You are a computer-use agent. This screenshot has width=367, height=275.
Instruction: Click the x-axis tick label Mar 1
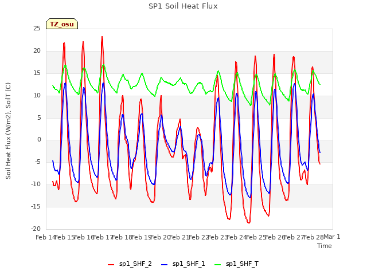pos(332,237)
